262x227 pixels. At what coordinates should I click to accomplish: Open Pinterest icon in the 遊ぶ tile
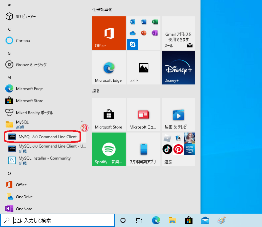pos(178,149)
